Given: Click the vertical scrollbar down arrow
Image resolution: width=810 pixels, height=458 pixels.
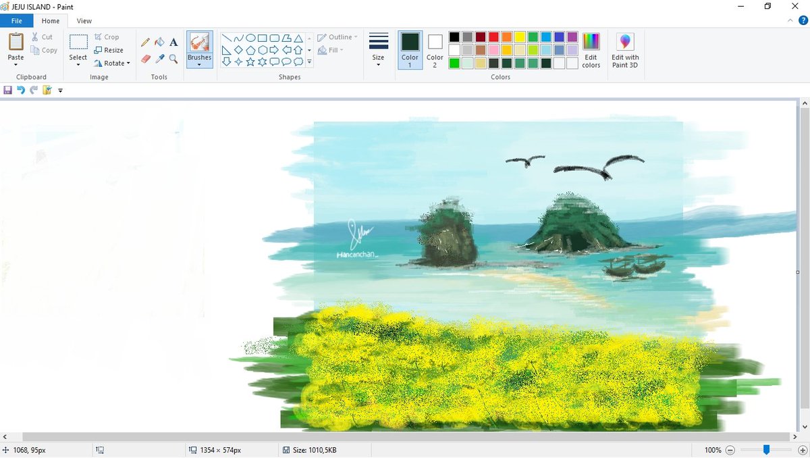Looking at the screenshot, I should (x=804, y=427).
